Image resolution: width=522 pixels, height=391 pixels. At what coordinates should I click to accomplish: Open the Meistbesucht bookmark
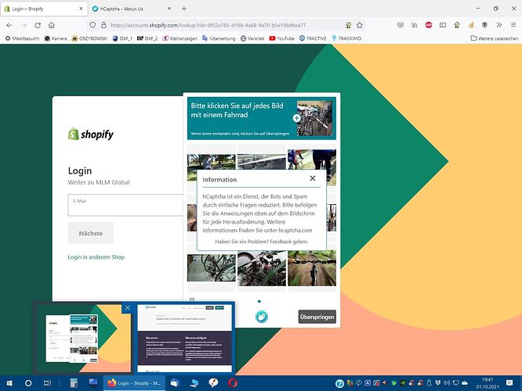click(22, 38)
